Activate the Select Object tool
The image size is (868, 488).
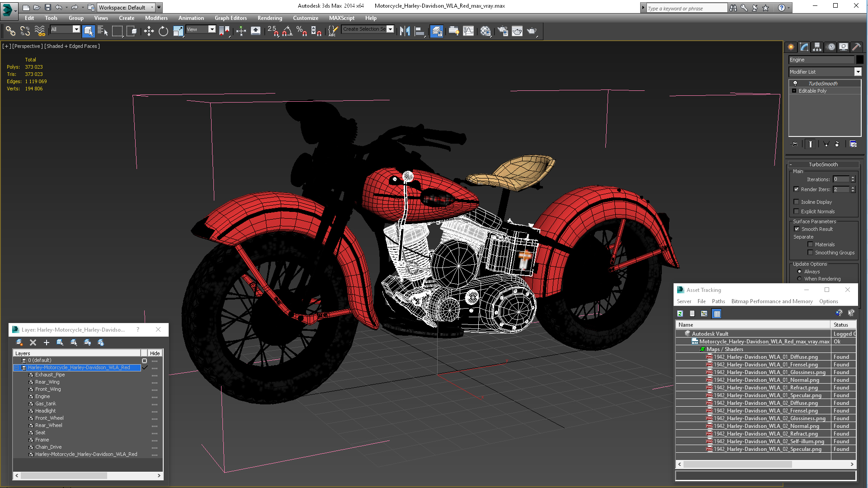89,31
